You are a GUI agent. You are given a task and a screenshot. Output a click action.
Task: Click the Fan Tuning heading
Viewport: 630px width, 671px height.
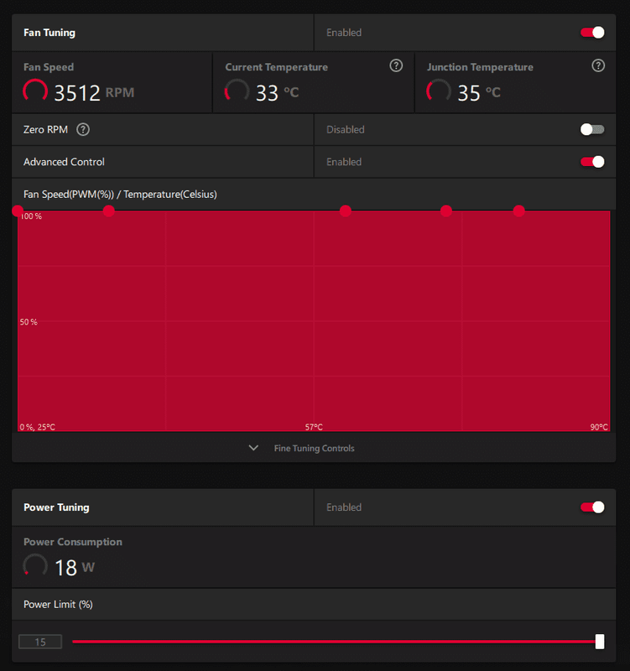(x=49, y=33)
